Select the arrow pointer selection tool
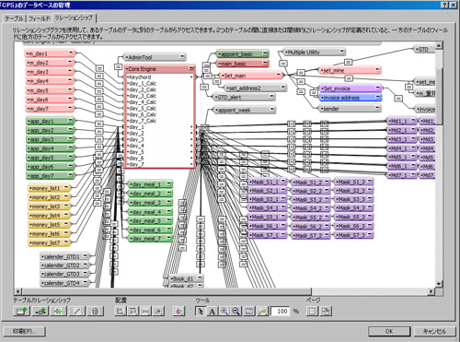This screenshot has width=460, height=342. 201,312
